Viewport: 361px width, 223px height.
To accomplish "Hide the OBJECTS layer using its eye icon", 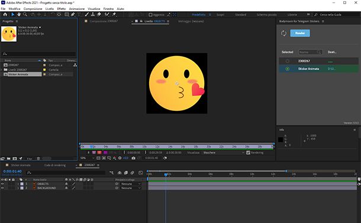I will 2,184.
